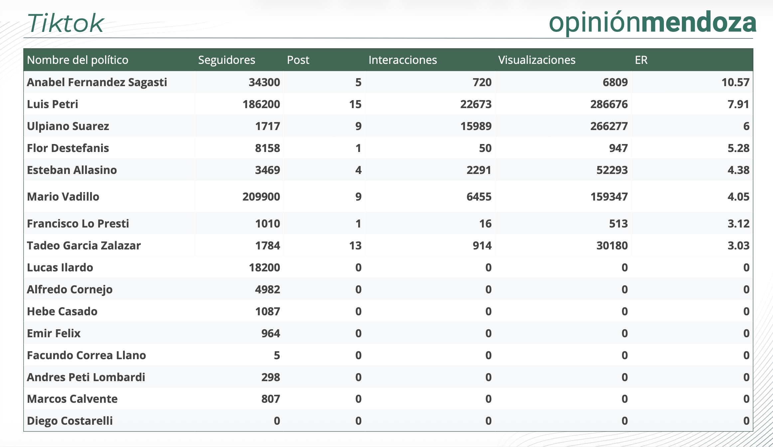Select Anabel Fernandez Sagasti row name
Screen dimensions: 773x447
pyautogui.click(x=97, y=82)
